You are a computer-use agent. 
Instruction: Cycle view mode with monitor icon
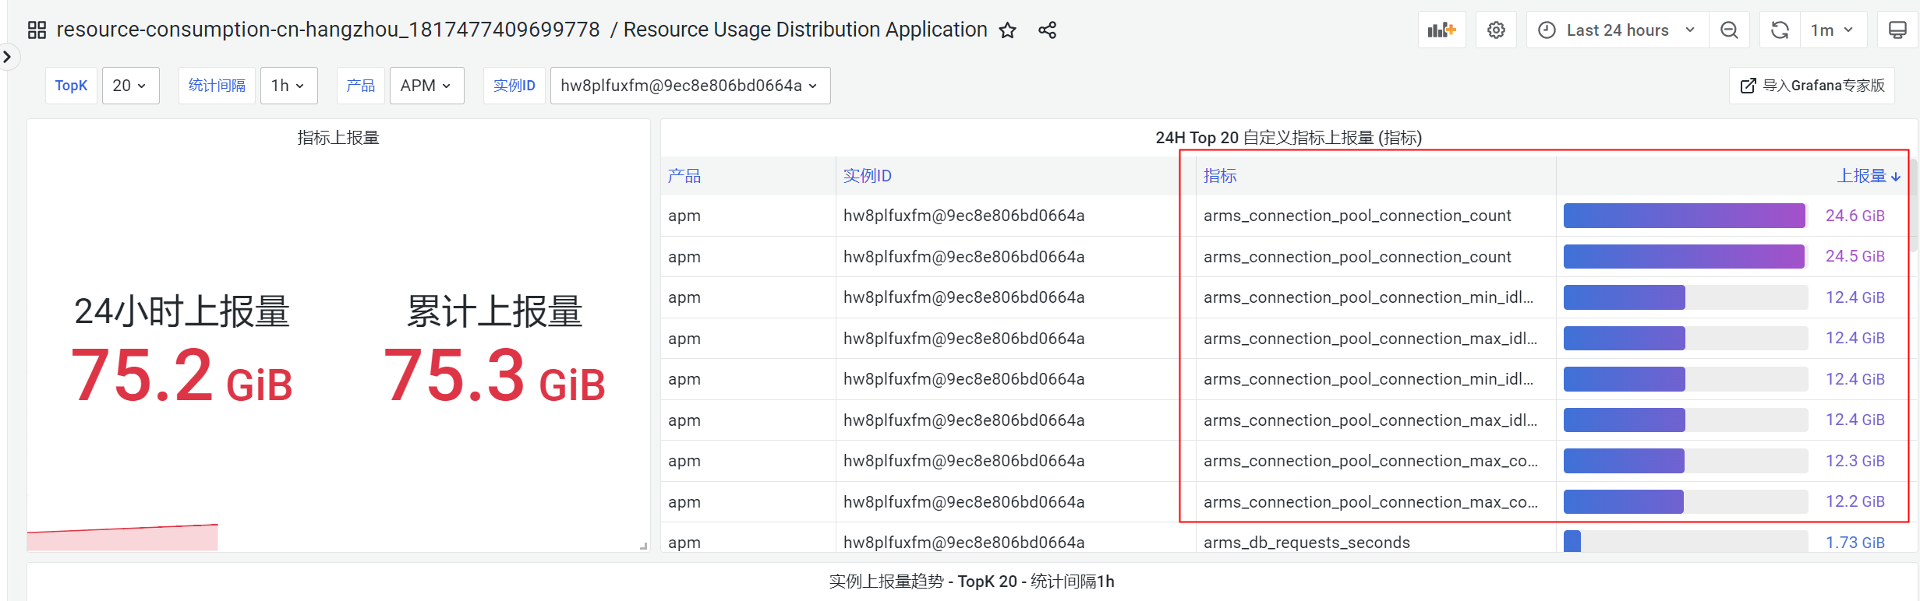coord(1897,30)
